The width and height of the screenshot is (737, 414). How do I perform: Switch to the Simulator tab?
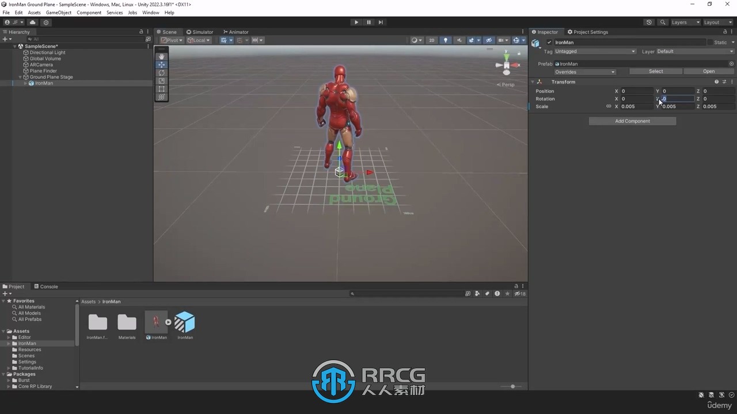tap(200, 32)
